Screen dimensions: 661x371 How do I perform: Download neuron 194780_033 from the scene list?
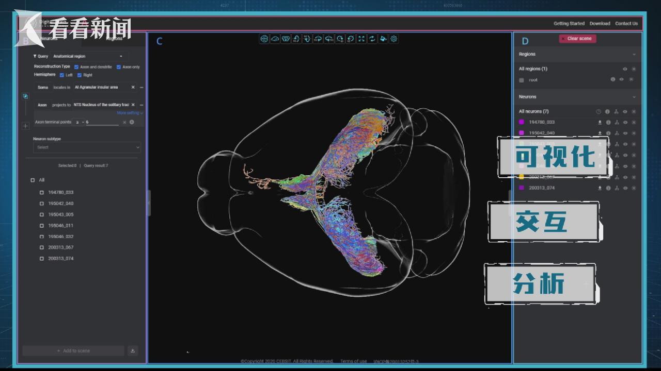(600, 123)
